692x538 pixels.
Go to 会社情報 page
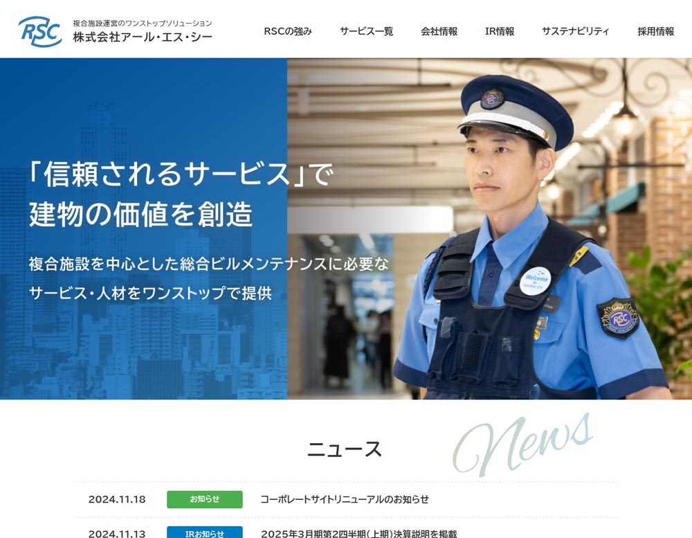tap(439, 31)
